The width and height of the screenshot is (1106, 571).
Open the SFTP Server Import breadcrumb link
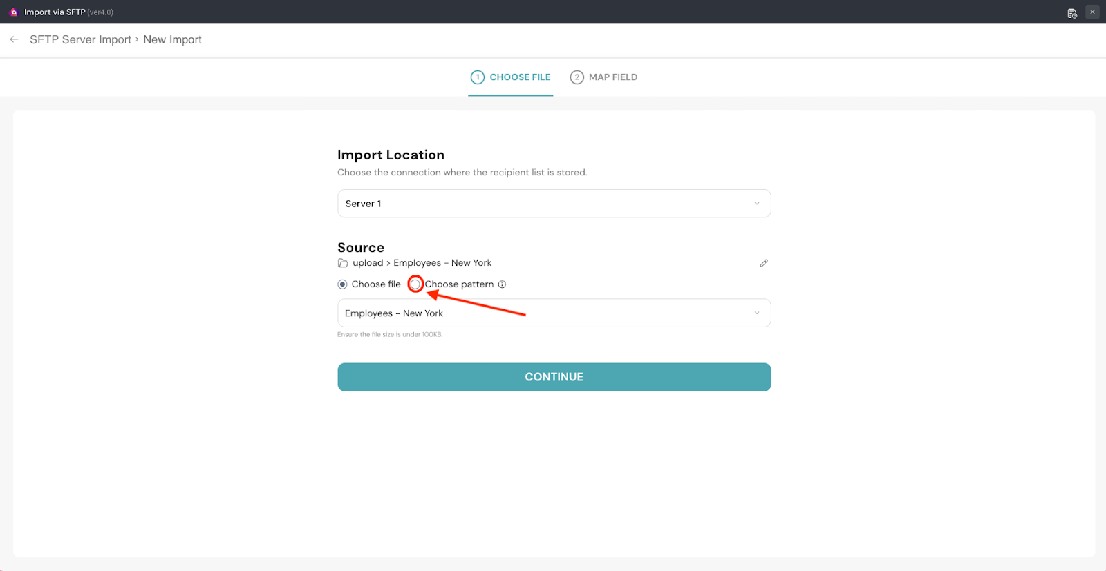pos(80,39)
